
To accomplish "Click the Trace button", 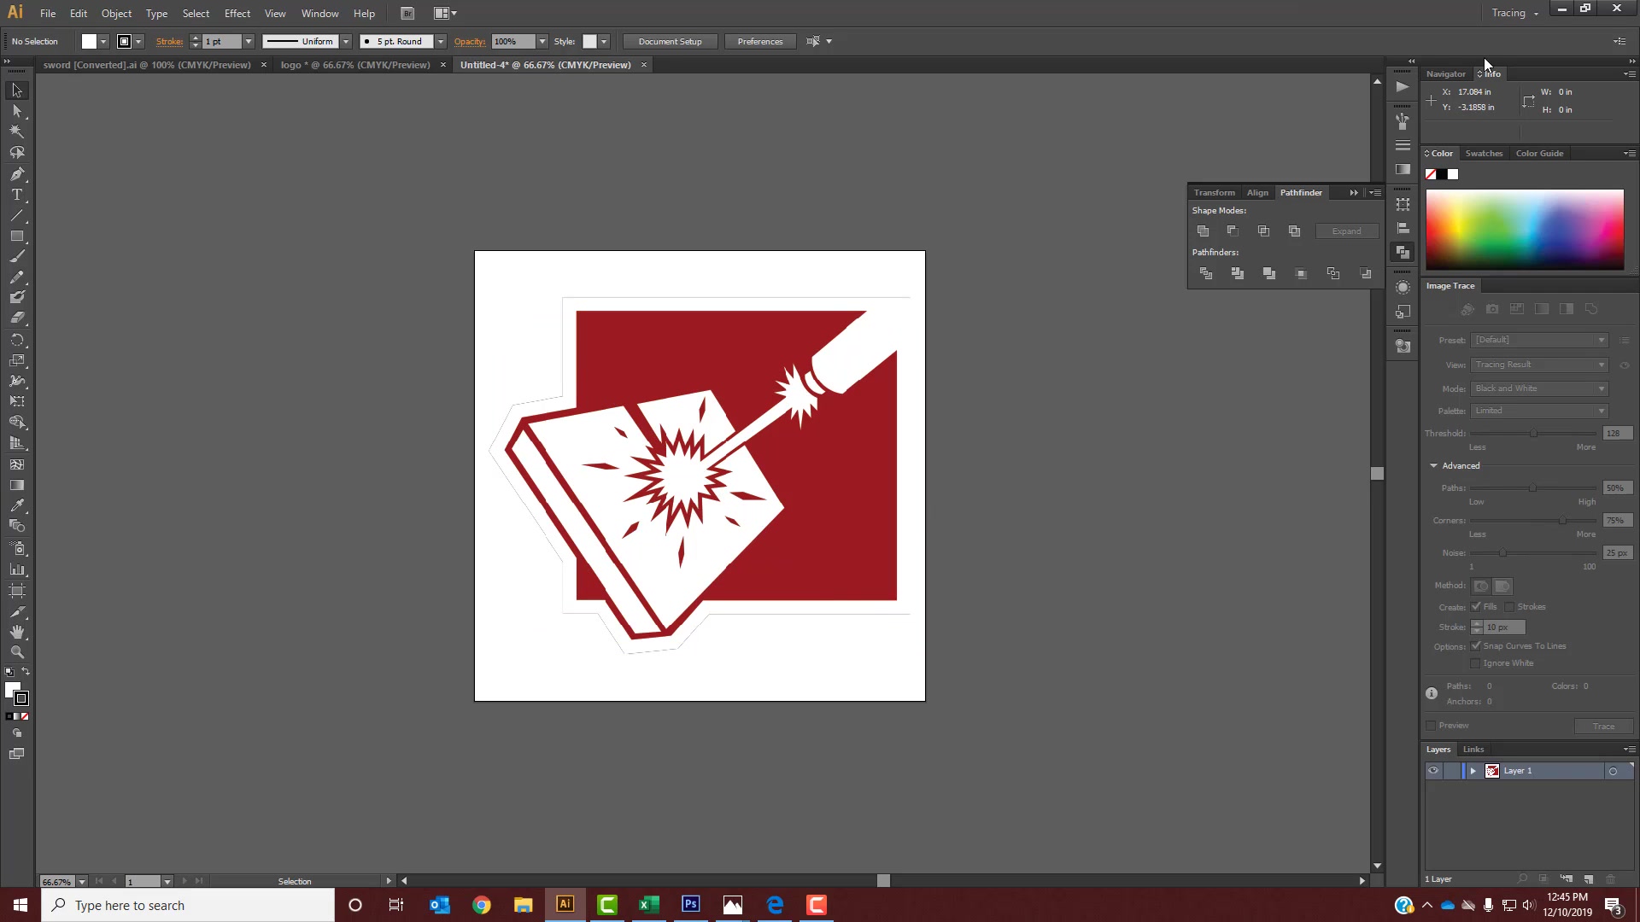I will click(1604, 726).
